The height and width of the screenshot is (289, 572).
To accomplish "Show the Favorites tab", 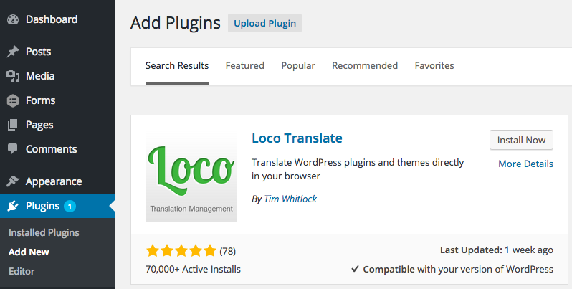I will pos(434,66).
